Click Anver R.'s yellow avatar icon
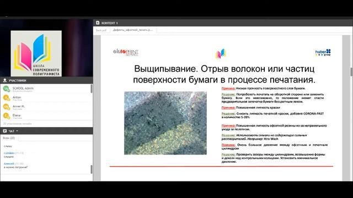The image size is (353, 198). (6, 107)
